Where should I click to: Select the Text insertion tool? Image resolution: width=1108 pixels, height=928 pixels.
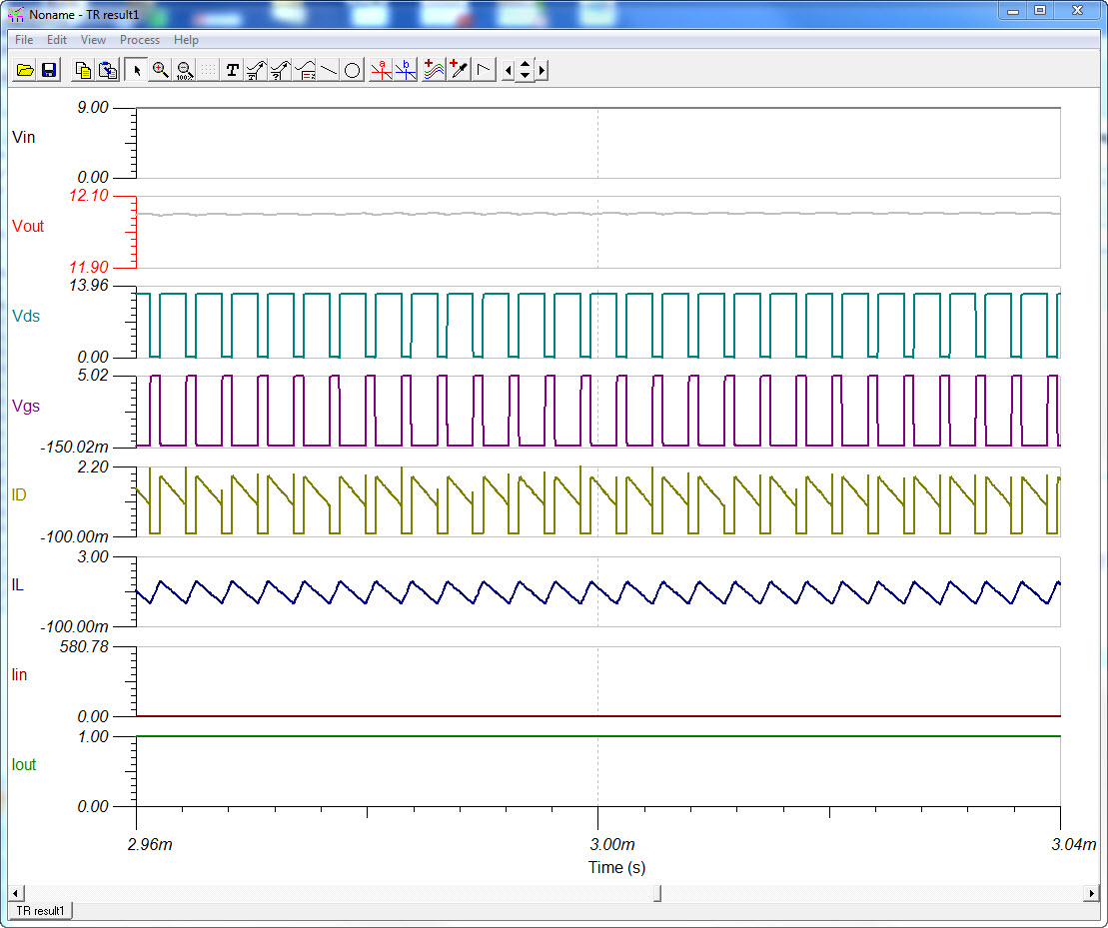pos(232,70)
